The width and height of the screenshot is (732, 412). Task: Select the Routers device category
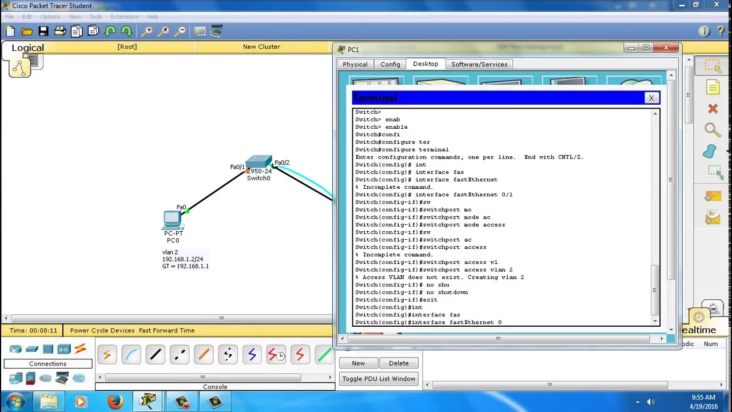click(x=15, y=349)
